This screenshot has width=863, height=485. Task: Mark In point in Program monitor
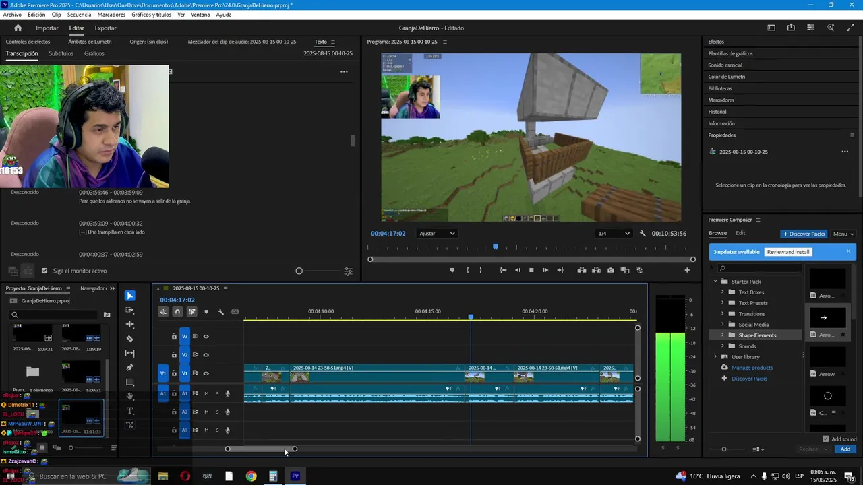[467, 270]
